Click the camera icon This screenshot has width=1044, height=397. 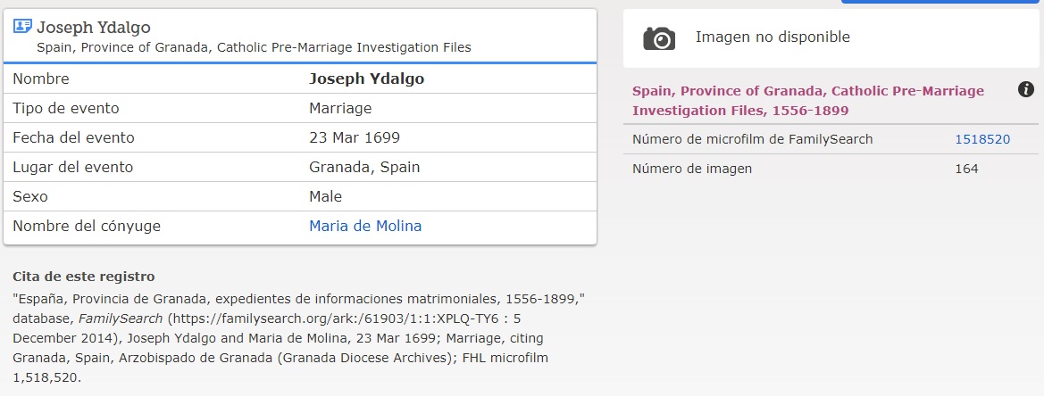tap(659, 37)
